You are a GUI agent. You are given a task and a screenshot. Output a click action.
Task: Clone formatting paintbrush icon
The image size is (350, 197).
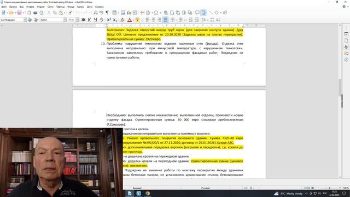[70, 13]
